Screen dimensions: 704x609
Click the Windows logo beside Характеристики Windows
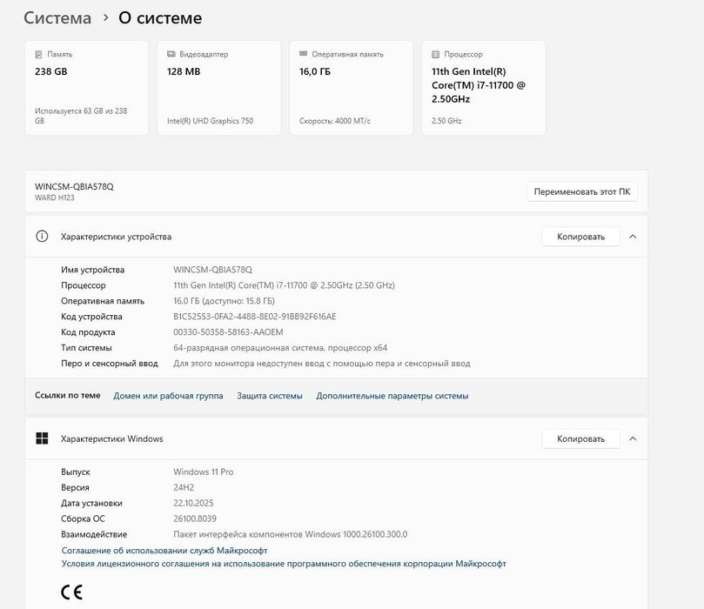(42, 438)
